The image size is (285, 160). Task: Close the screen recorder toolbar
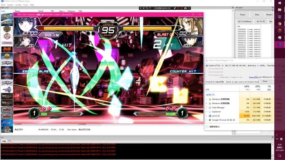(189, 8)
